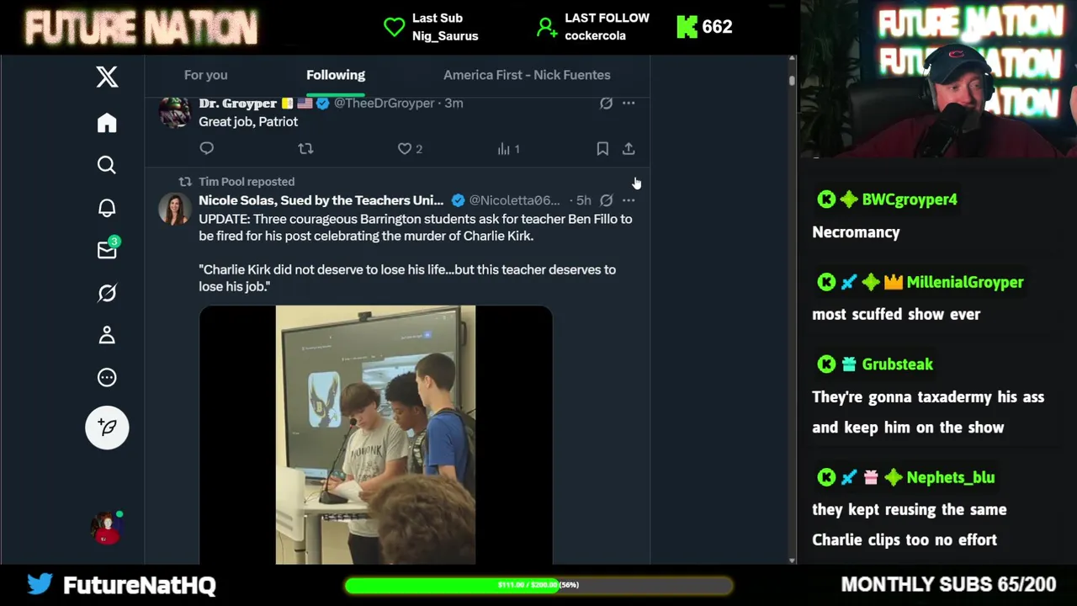
Task: Repost Dr. Groyper's post
Action: [x=305, y=148]
